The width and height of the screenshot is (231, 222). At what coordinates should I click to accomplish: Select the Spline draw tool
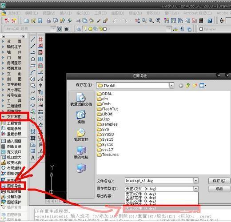[x=33, y=92]
